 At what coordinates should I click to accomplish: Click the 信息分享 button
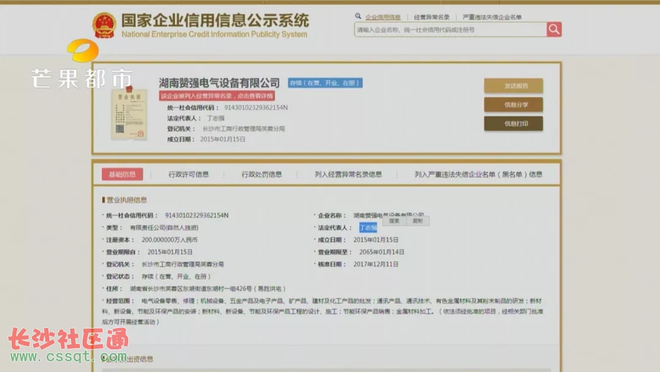513,105
